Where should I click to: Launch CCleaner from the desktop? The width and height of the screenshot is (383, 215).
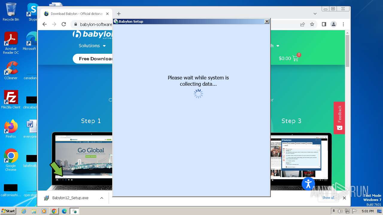[11, 70]
